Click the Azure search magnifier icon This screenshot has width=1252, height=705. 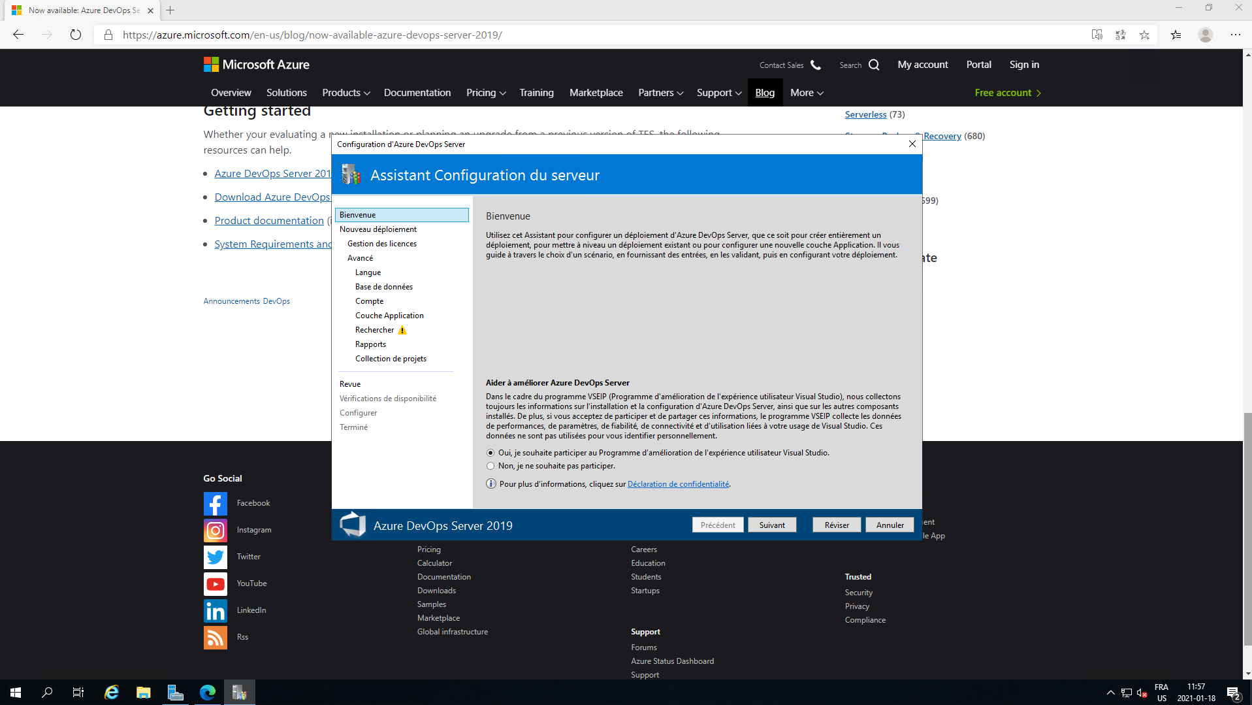874,65
